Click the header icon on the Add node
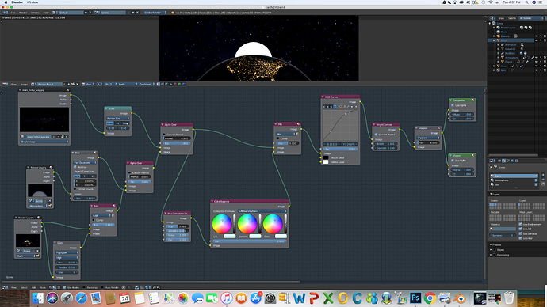547x307 pixels. [113, 206]
